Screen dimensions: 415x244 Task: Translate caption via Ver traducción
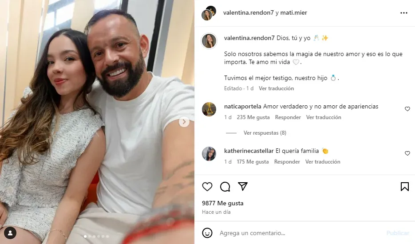pos(277,88)
